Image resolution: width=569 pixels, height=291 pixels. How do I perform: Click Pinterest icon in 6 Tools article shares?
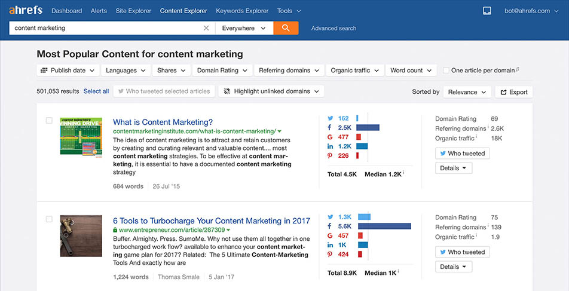(x=330, y=255)
